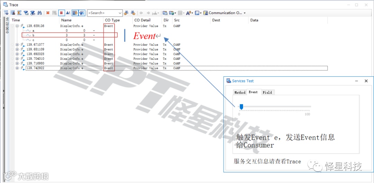
Task: Minimize the Services Test window
Action: (357, 81)
